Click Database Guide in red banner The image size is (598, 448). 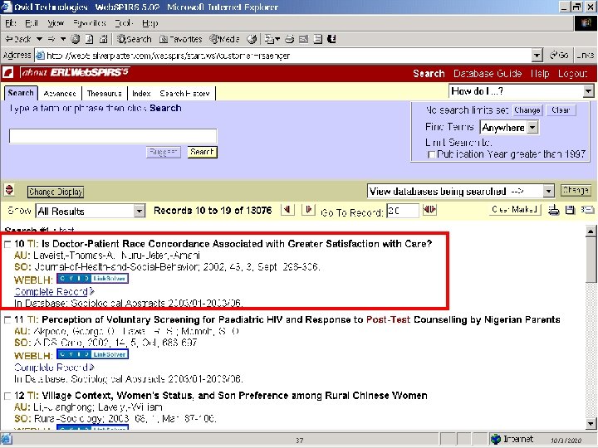click(x=488, y=73)
